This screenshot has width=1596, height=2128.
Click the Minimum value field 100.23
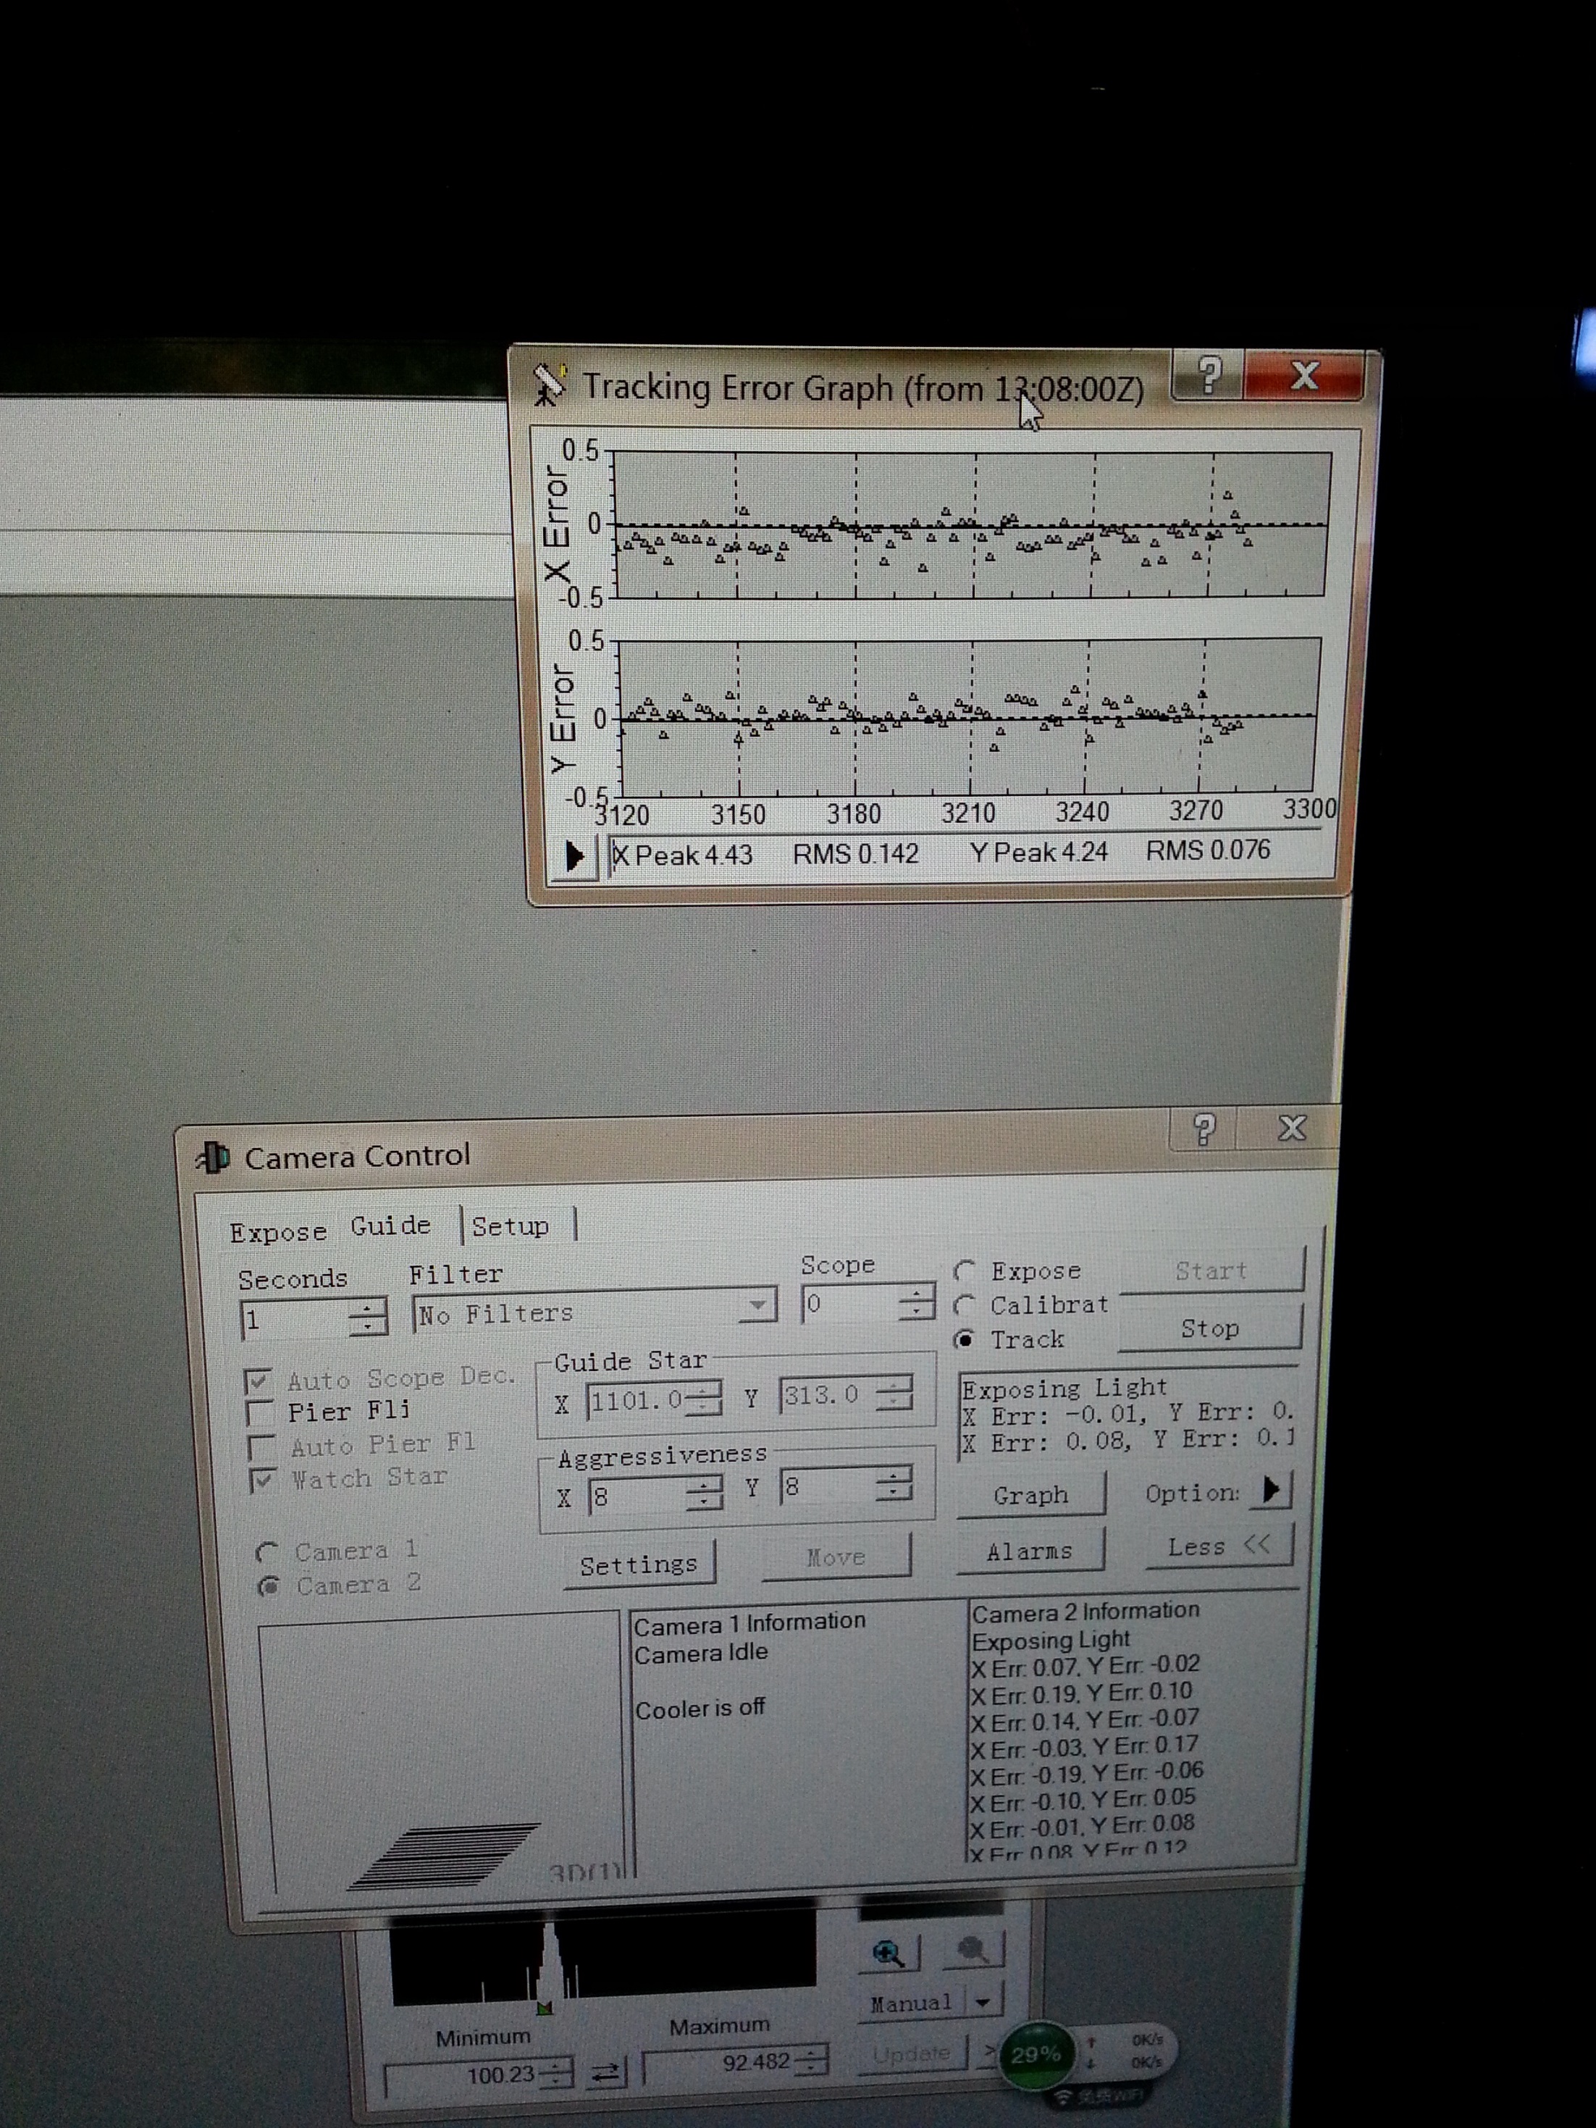[463, 2074]
